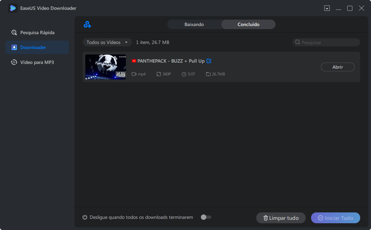371x230 pixels.
Task: Switch to the Concluído tab
Action: click(x=248, y=24)
